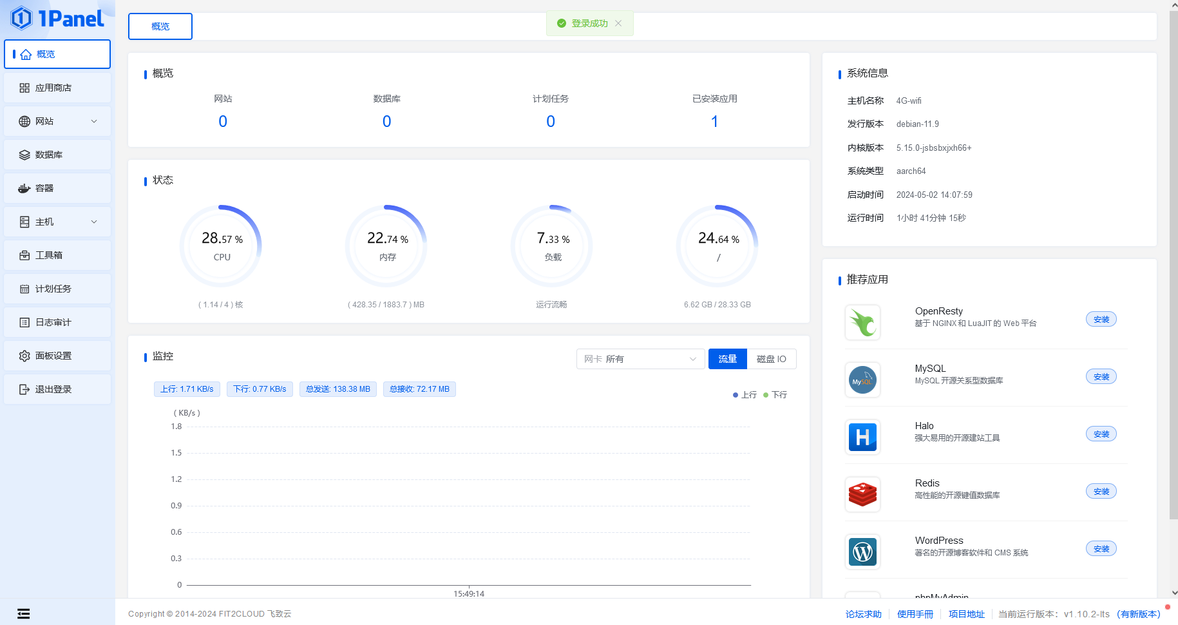Click the toolbox icon
This screenshot has height=625, width=1178.
point(24,256)
